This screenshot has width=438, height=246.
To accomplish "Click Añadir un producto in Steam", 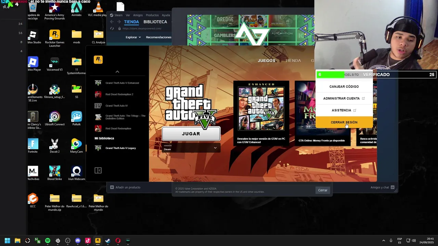I will click(125, 187).
